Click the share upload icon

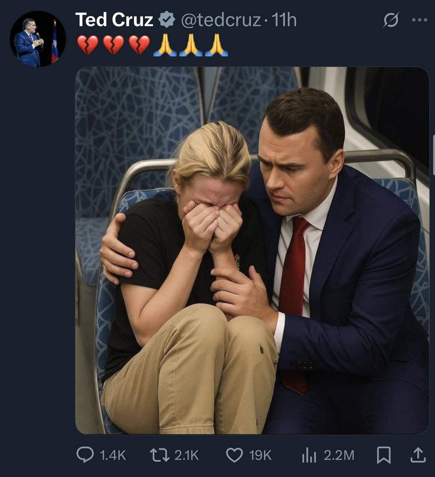418,455
